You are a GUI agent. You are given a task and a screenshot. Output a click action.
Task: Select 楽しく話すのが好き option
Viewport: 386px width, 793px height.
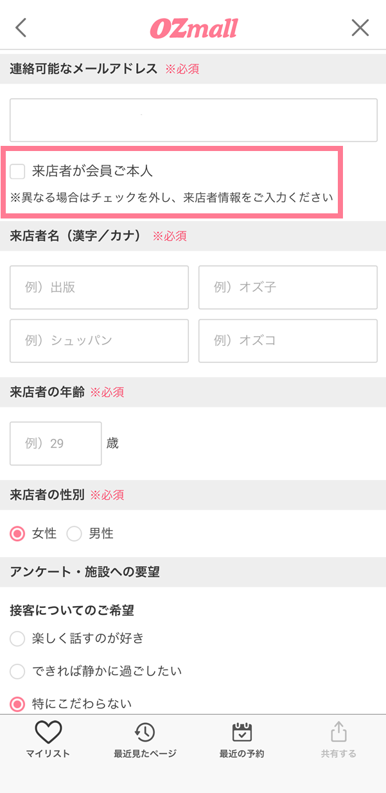pyautogui.click(x=18, y=639)
